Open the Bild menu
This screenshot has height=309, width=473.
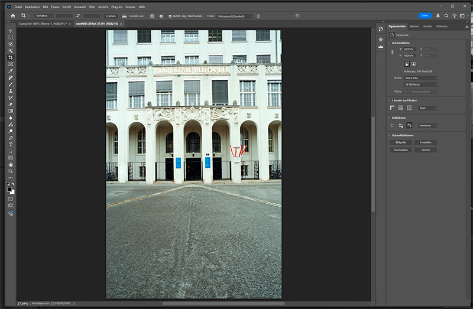click(x=46, y=6)
